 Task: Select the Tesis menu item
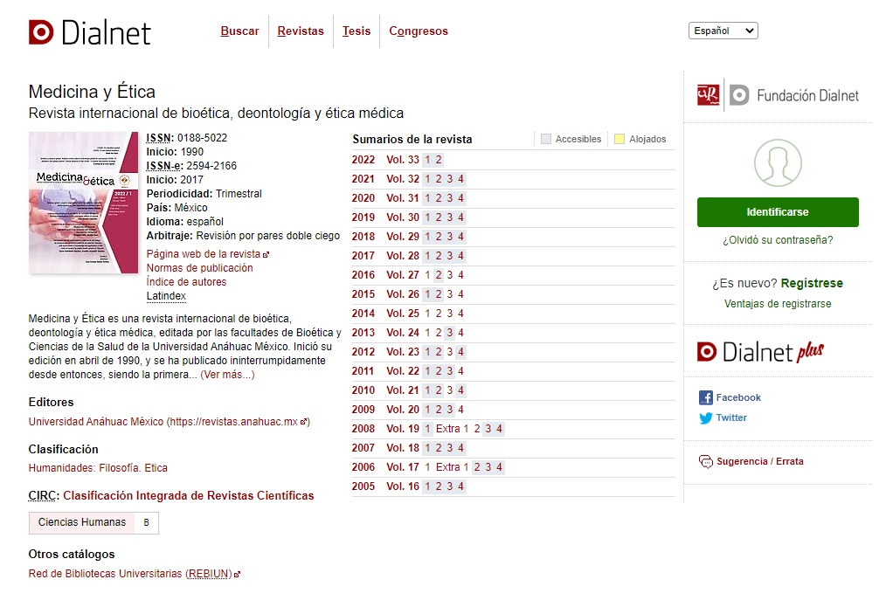coord(356,31)
